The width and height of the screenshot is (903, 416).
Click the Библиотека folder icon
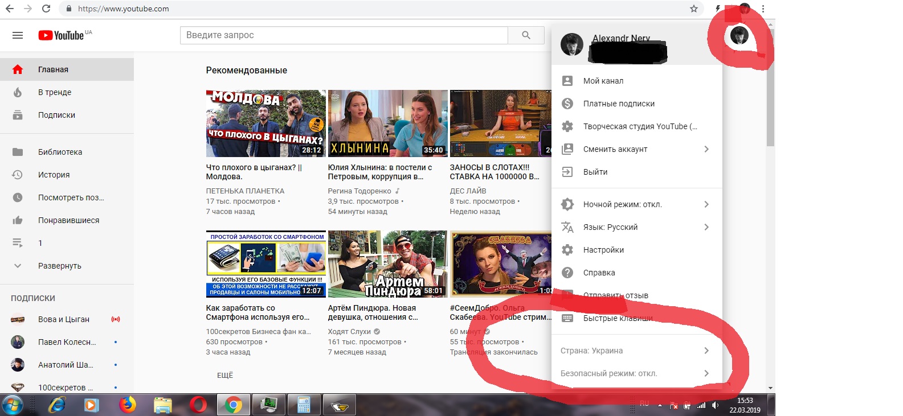click(18, 152)
